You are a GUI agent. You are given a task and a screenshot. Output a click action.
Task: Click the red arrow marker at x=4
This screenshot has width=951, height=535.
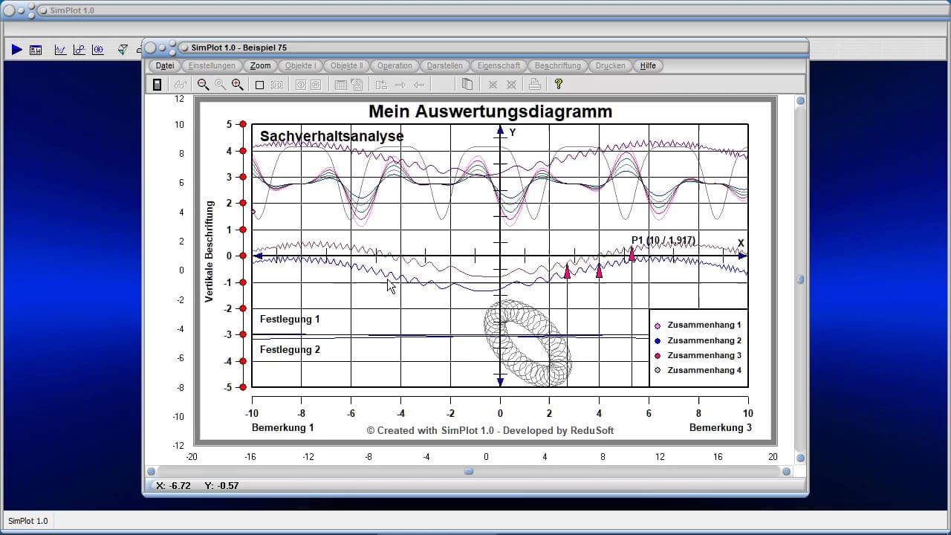(x=599, y=270)
